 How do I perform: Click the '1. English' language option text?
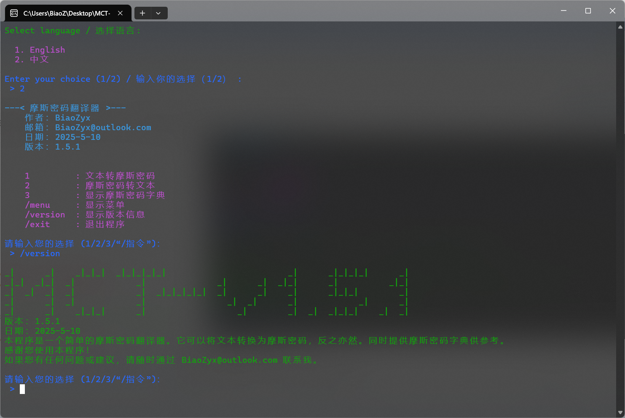[40, 50]
